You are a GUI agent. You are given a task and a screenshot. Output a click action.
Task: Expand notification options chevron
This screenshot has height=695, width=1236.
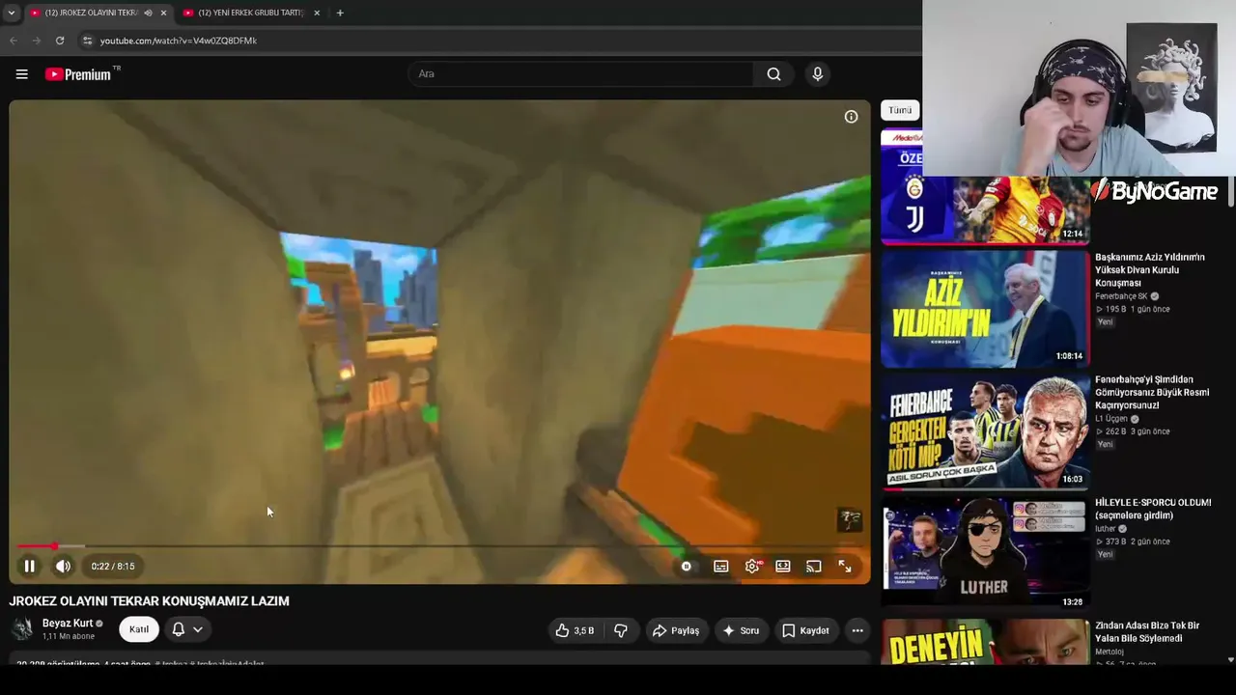(x=198, y=629)
